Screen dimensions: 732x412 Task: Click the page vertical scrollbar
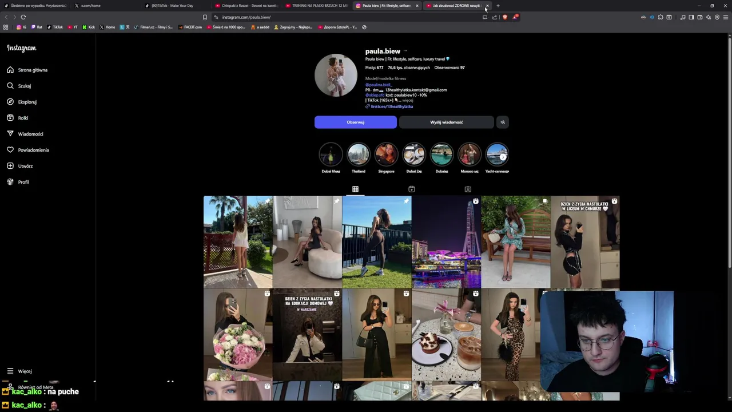coord(729,152)
